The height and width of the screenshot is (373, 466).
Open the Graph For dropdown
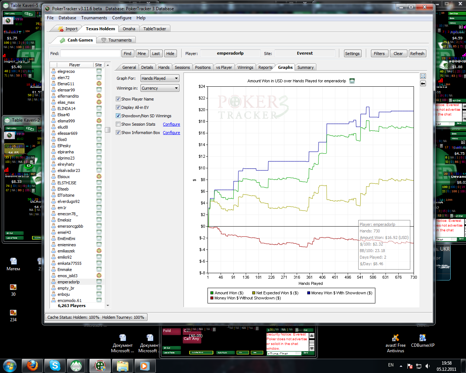[160, 78]
